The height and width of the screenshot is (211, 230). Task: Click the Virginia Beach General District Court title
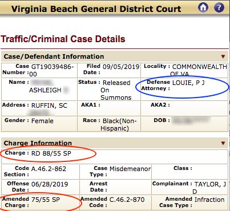pos(96,9)
